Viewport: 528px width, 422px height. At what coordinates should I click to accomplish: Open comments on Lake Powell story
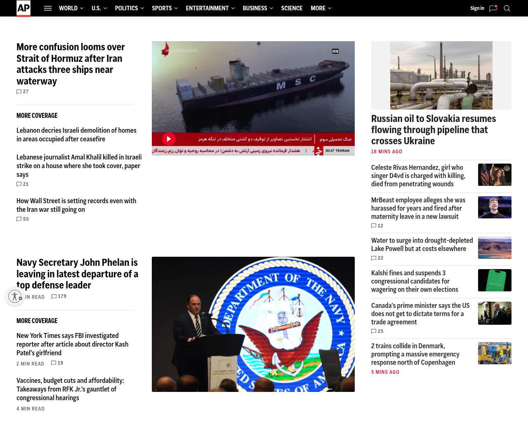[377, 258]
